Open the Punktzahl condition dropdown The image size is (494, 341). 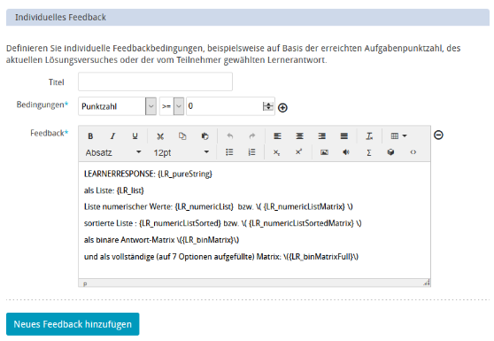117,106
